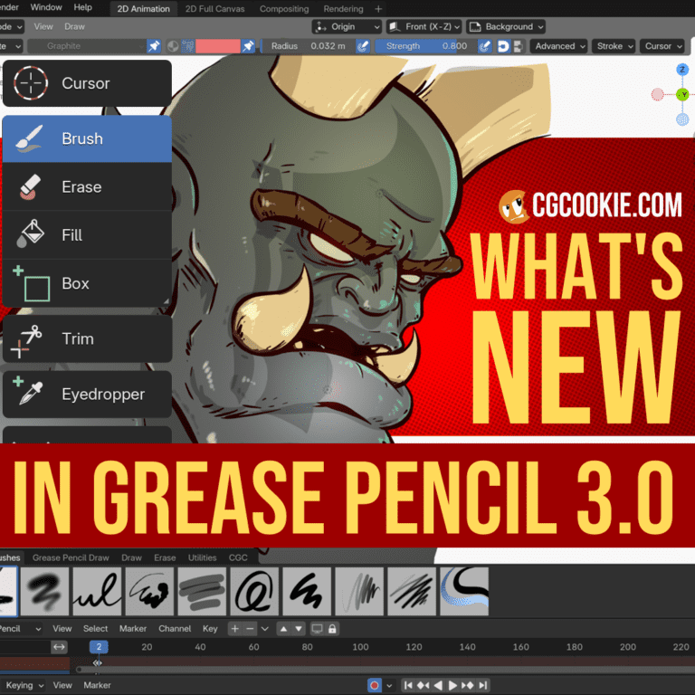The width and height of the screenshot is (695, 695).
Task: Activate the Erase tool
Action: click(x=86, y=186)
